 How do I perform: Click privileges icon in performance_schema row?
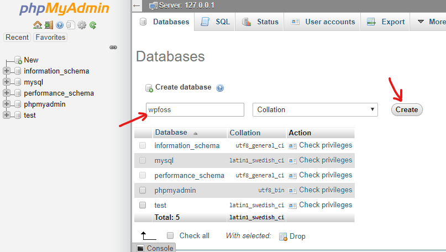[292, 176]
